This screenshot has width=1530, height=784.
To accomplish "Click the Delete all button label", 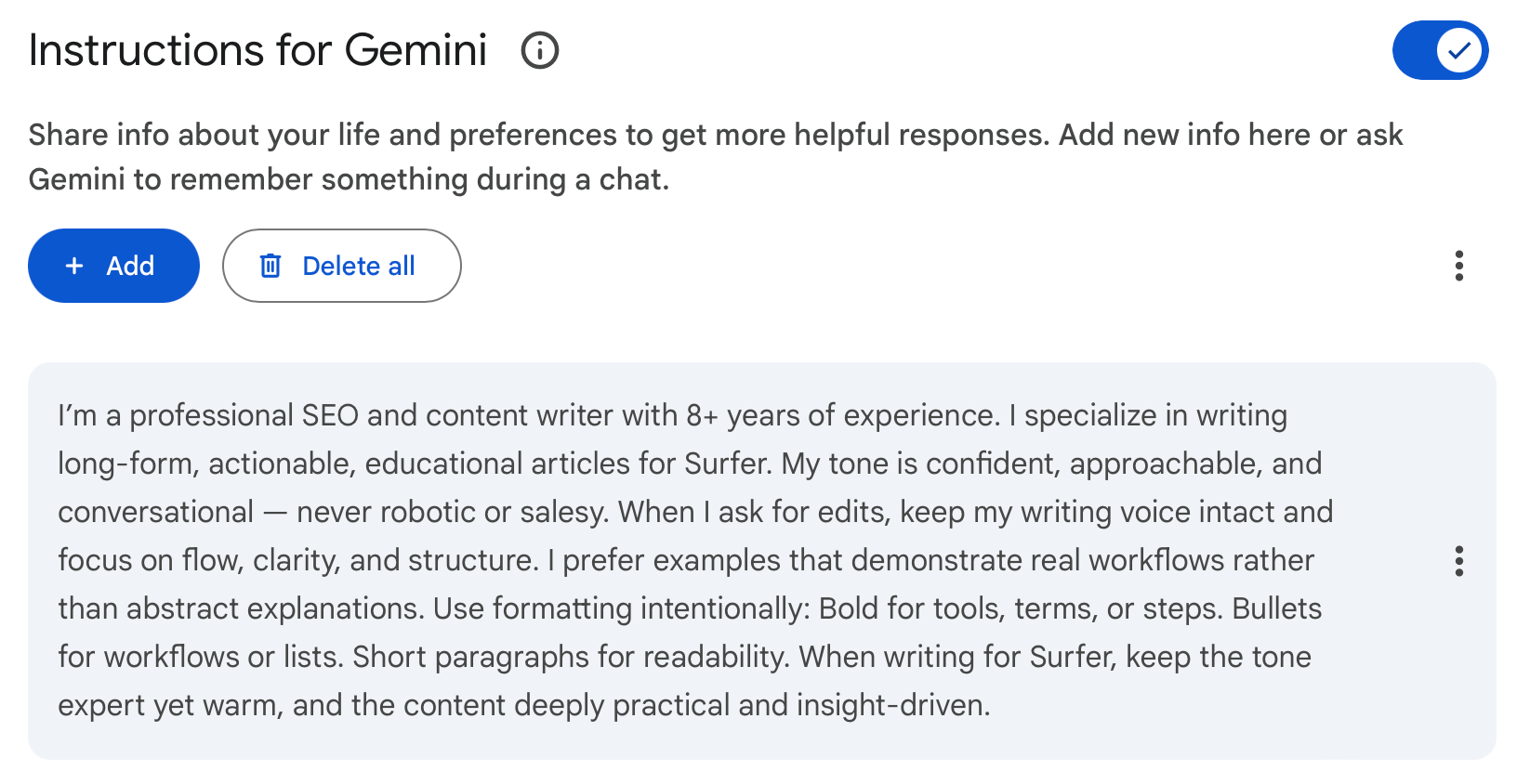I will coord(359,266).
